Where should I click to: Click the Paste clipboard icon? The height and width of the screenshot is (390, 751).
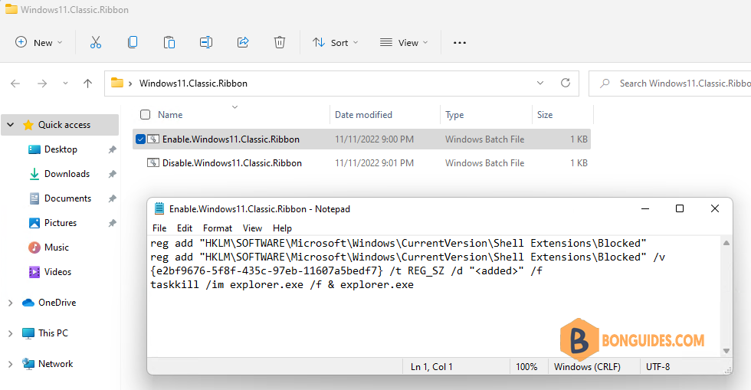coord(169,43)
